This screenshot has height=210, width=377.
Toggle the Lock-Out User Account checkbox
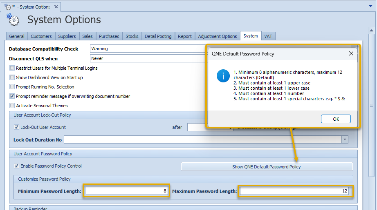17,127
